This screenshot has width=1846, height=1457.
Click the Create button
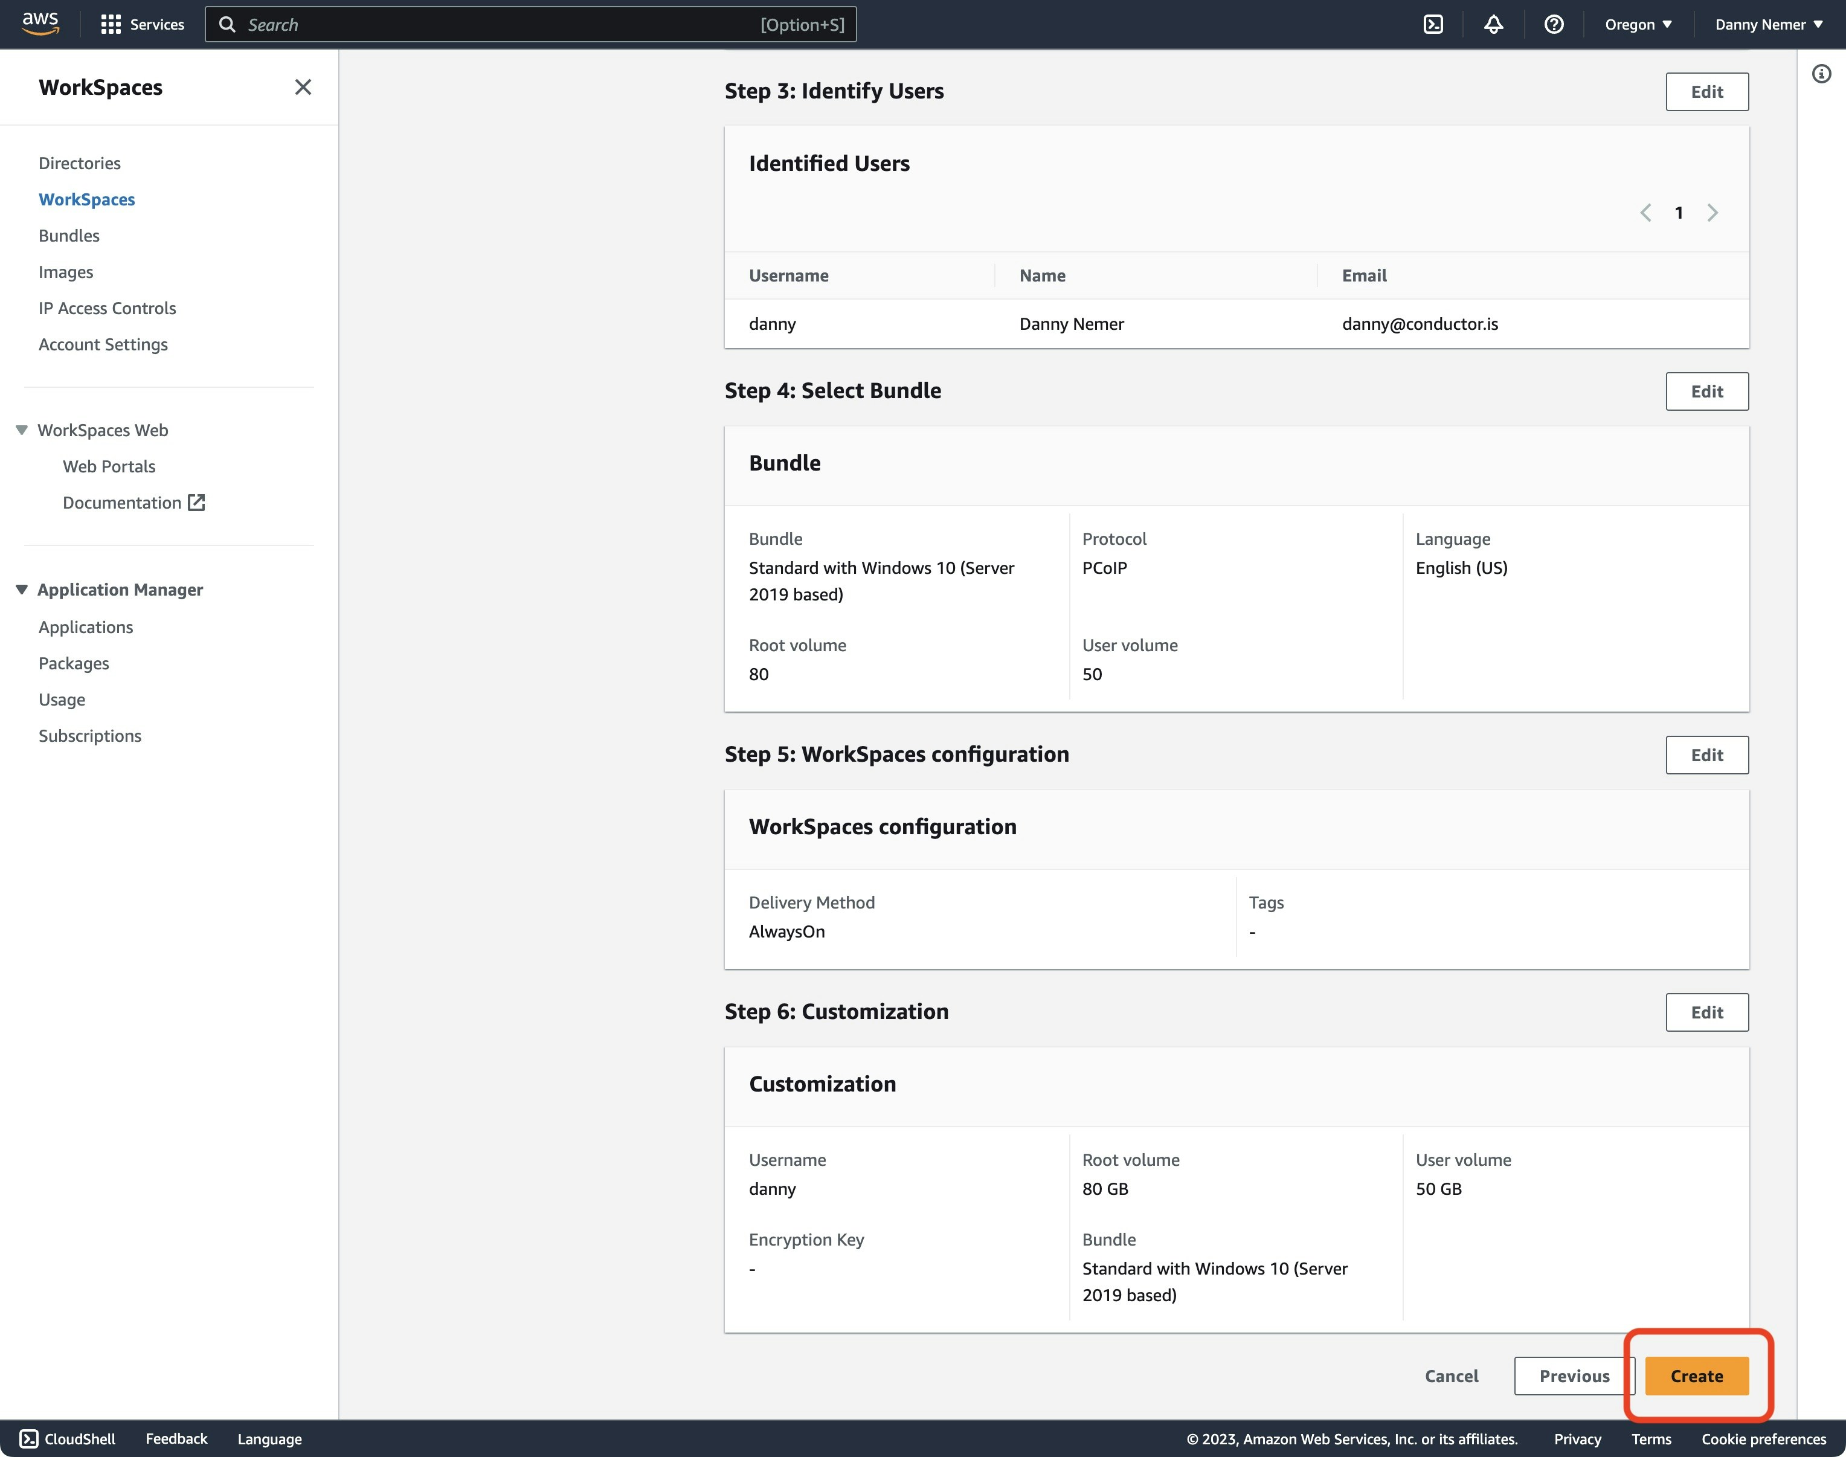point(1697,1376)
